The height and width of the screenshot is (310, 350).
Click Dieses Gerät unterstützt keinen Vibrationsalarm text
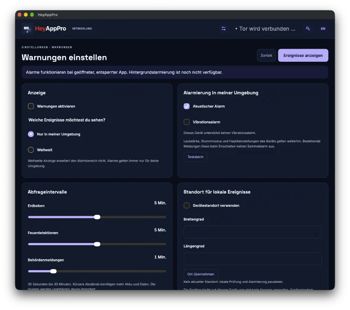[220, 133]
